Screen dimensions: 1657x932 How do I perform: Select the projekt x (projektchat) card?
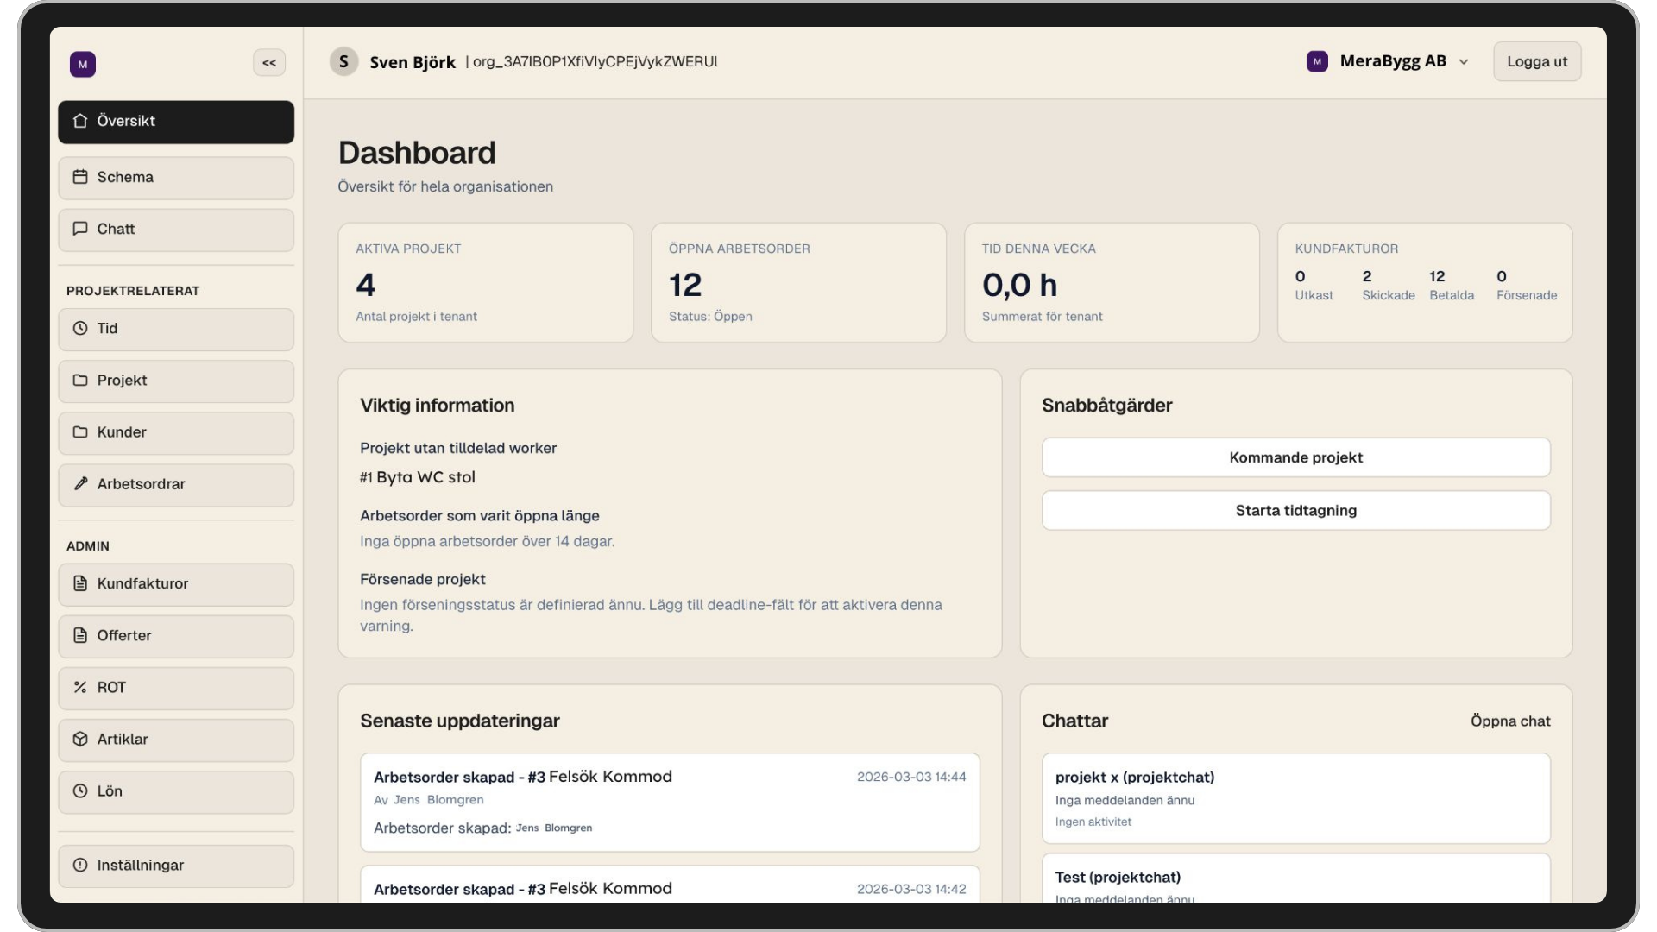click(x=1295, y=797)
